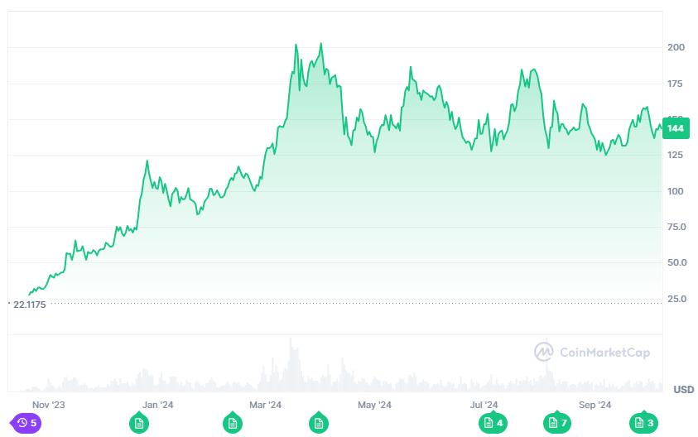Click the May '24 date axis label
Screen dimensions: 698x437
[x=374, y=405]
